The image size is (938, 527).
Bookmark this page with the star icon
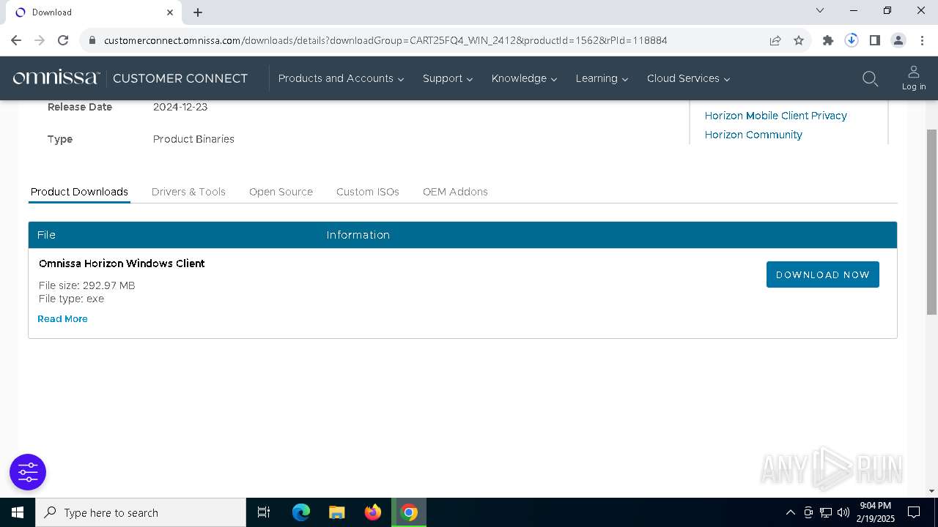(x=799, y=40)
